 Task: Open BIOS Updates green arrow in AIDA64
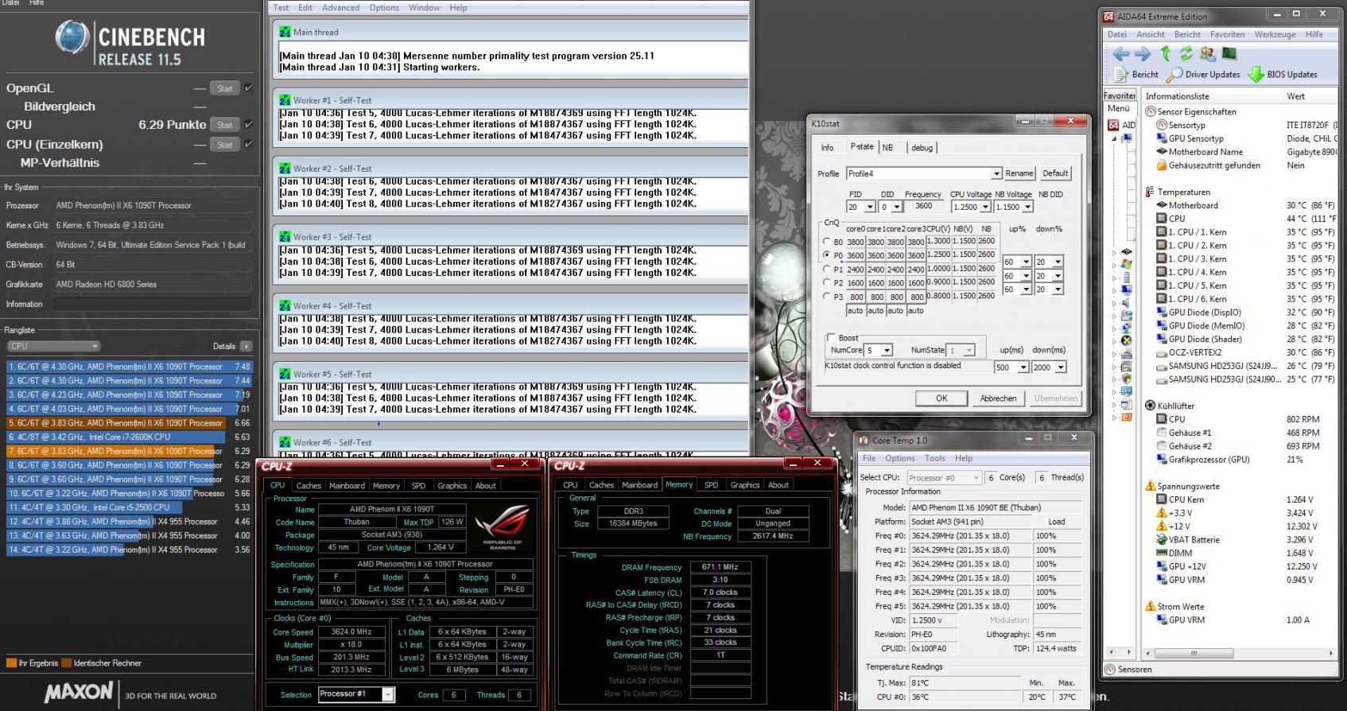pos(1256,75)
